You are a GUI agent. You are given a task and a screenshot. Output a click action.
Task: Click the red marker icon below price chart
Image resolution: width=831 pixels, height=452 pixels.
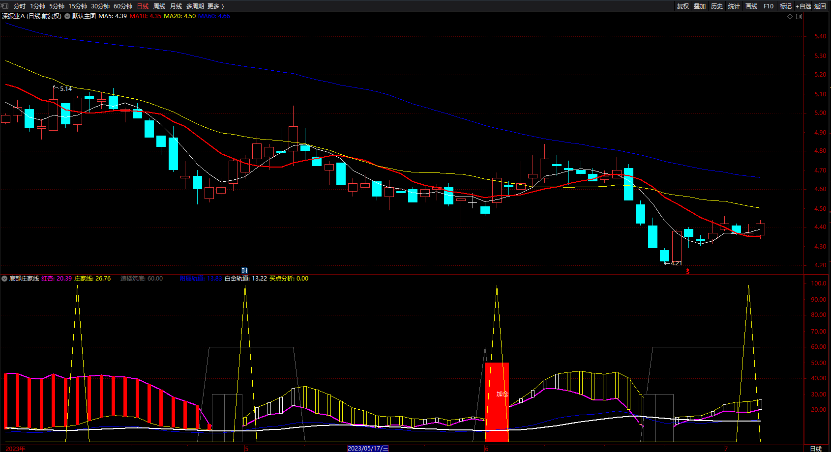click(x=688, y=271)
